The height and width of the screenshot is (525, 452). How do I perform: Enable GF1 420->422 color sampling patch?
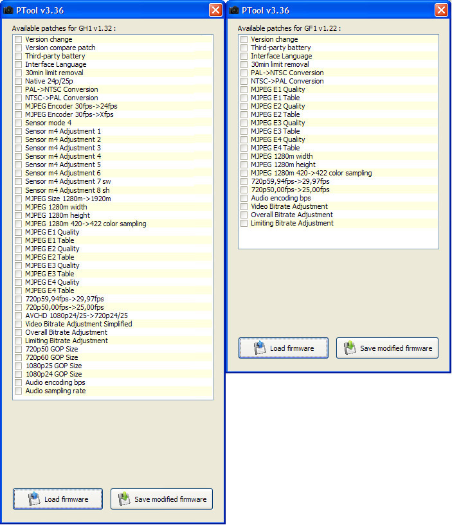coord(244,174)
